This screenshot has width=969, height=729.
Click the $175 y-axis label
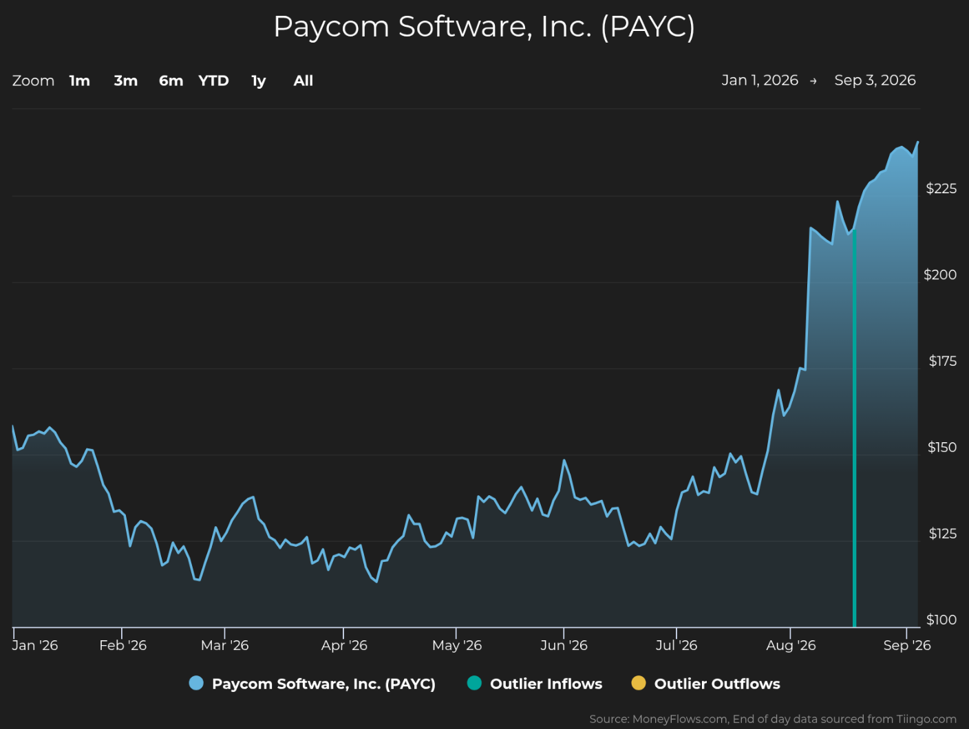(x=942, y=361)
